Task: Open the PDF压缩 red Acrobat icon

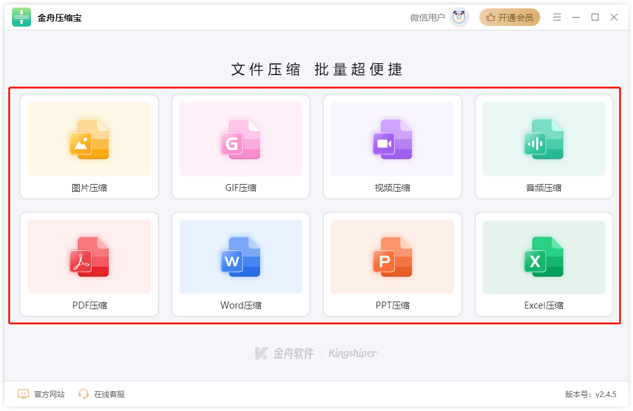Action: tap(89, 257)
